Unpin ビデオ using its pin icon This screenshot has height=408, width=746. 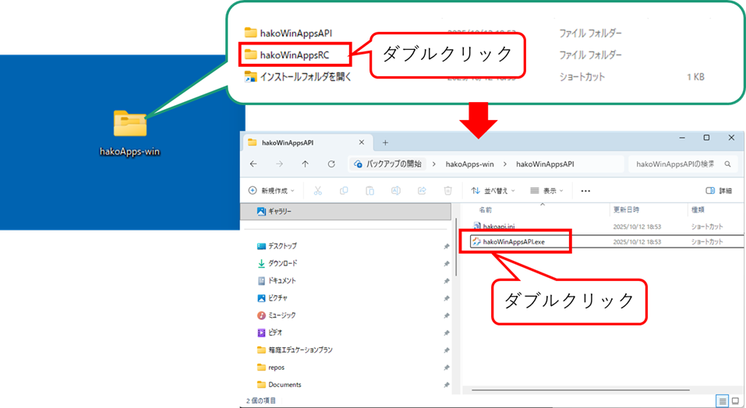pos(446,333)
